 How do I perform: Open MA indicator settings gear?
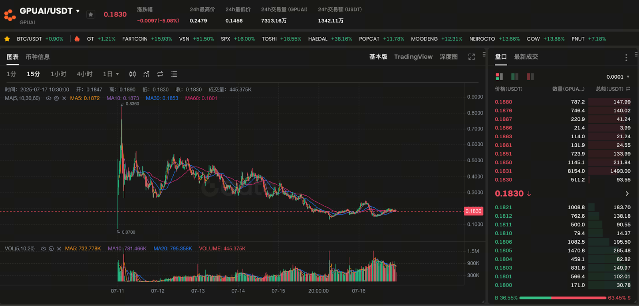click(x=56, y=98)
